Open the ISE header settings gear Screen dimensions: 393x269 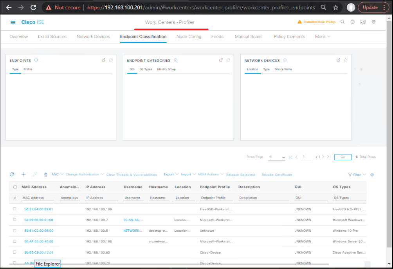click(x=373, y=22)
